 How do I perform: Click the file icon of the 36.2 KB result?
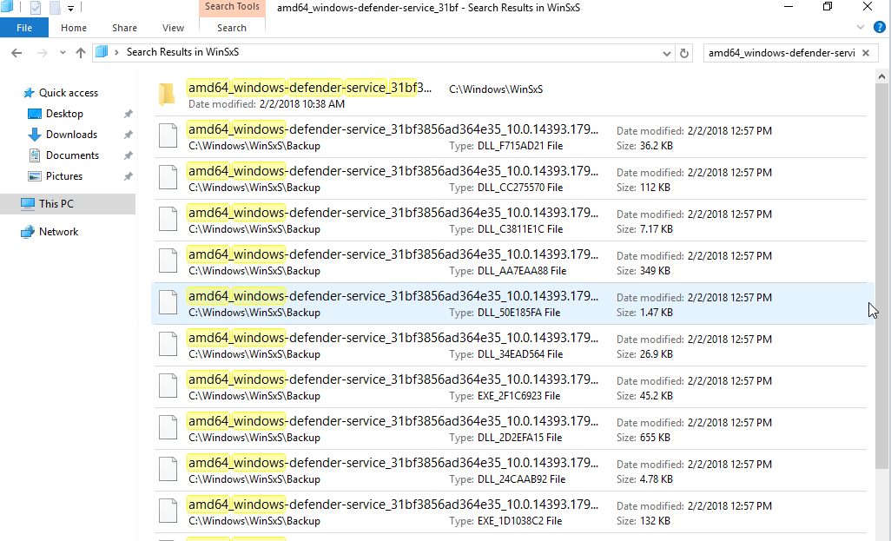(168, 135)
